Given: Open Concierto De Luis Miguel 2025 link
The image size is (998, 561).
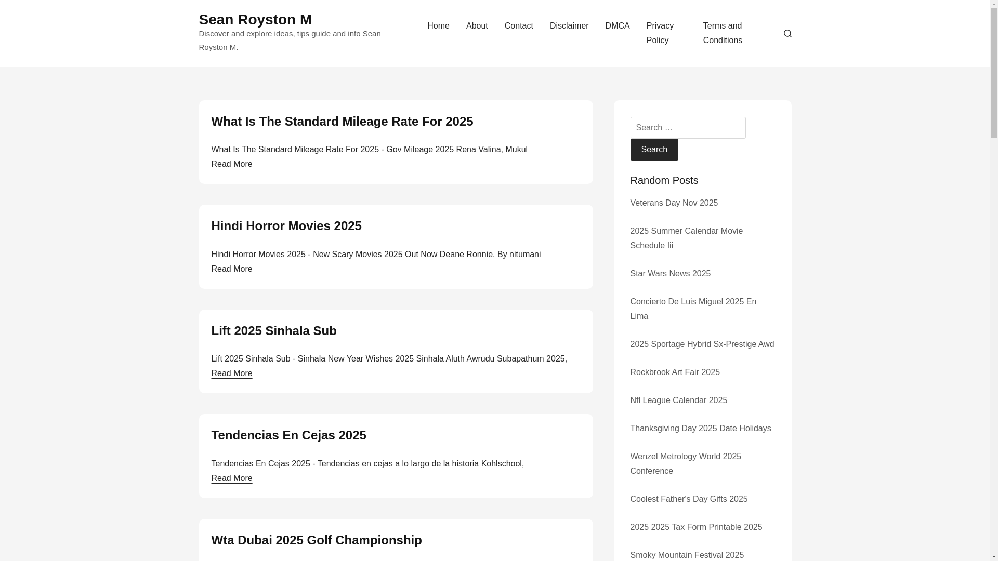Looking at the screenshot, I should point(693,309).
